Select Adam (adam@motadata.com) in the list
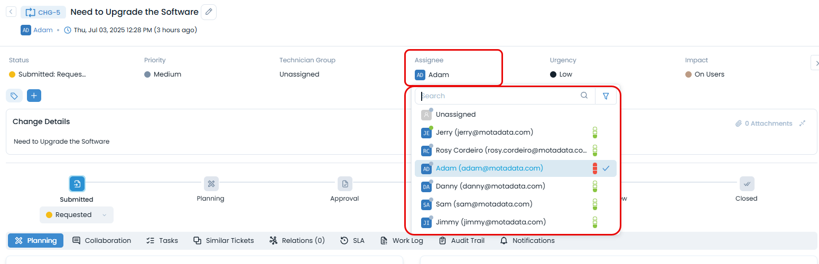 (x=515, y=168)
